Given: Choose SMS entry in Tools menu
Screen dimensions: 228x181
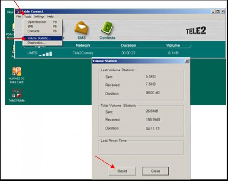Looking at the screenshot, I should point(42,27).
